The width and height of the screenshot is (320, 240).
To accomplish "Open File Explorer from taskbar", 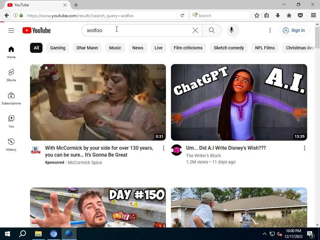I will (38, 234).
